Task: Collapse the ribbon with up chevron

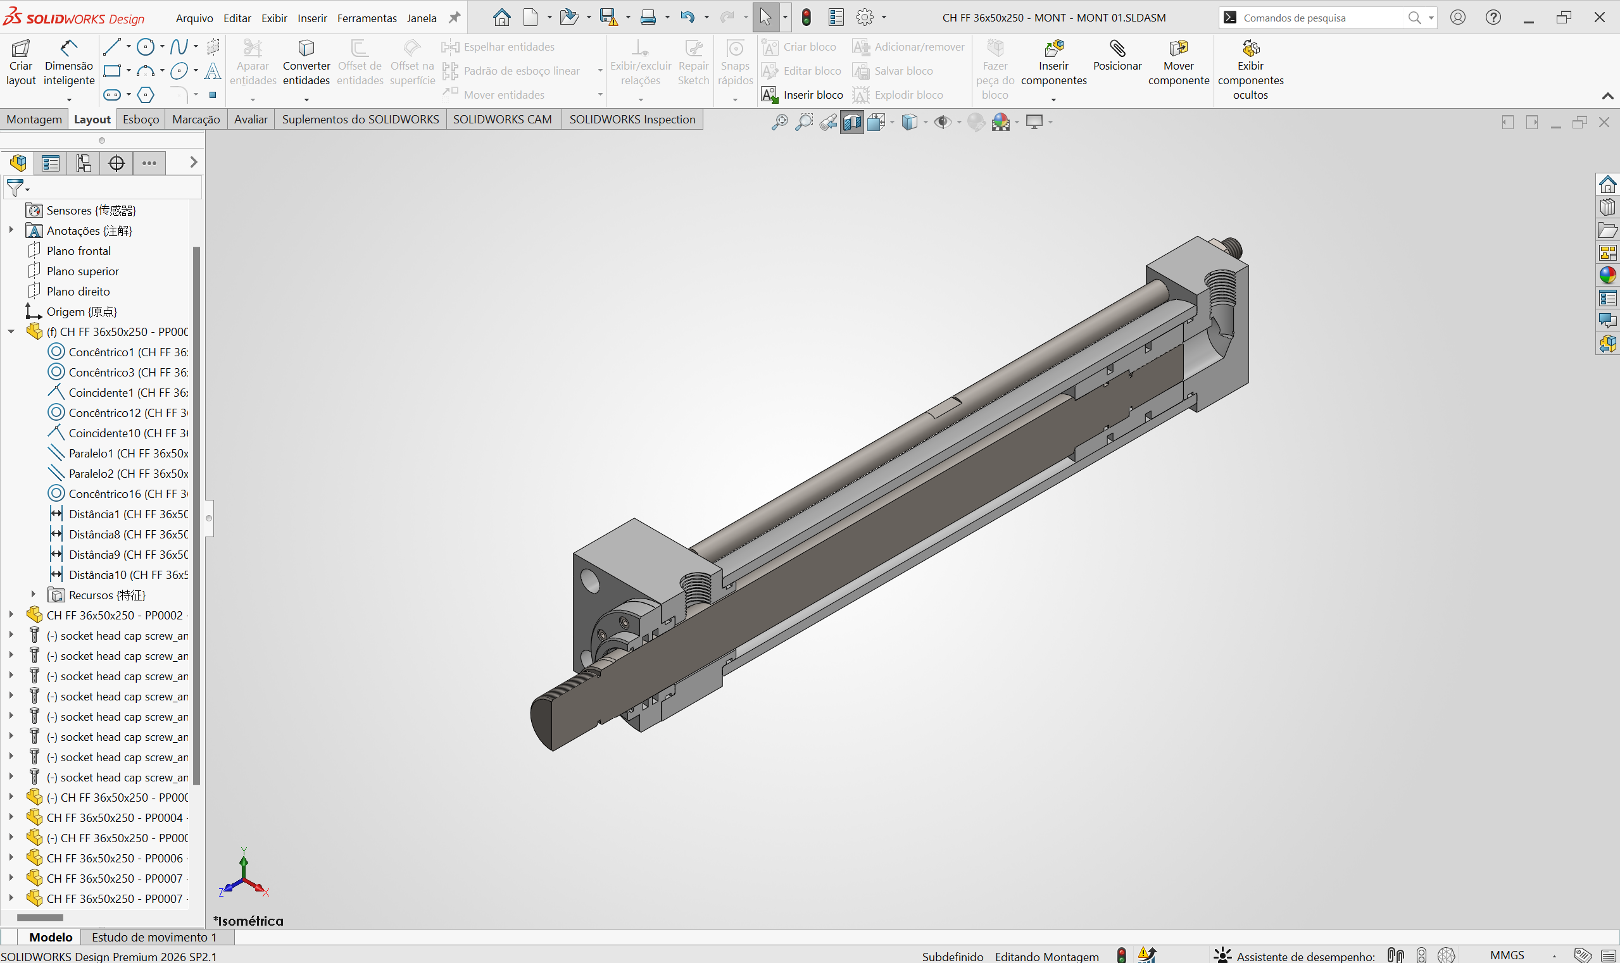Action: click(1607, 96)
